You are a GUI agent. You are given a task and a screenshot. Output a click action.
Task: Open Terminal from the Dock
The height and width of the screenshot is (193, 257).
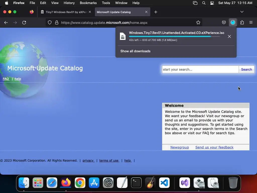(136, 183)
